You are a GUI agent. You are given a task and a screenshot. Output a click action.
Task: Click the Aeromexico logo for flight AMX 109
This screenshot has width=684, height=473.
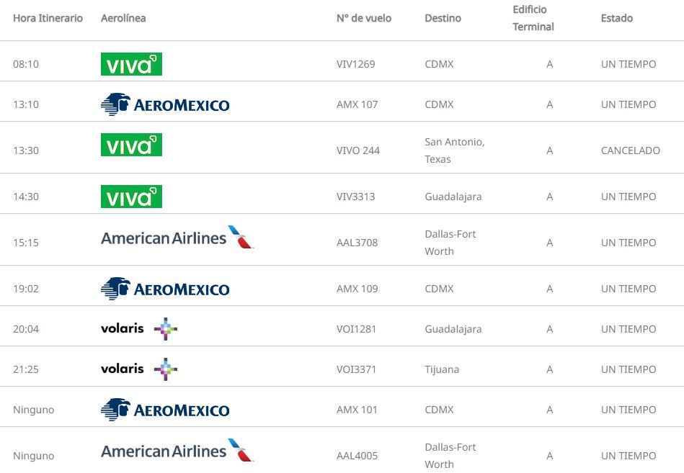pos(165,289)
